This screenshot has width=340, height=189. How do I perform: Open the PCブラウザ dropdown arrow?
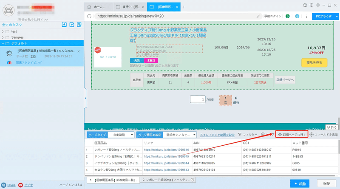(337, 17)
